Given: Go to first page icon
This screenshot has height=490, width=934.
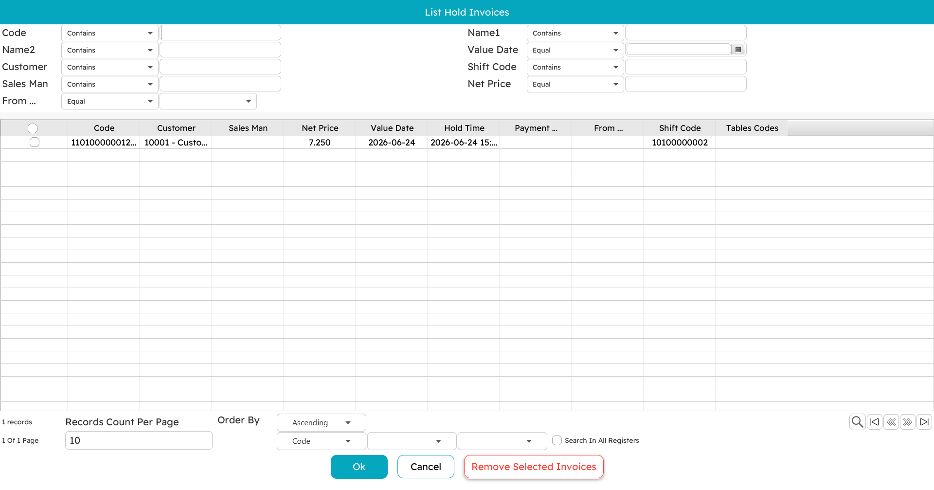Looking at the screenshot, I should 875,422.
